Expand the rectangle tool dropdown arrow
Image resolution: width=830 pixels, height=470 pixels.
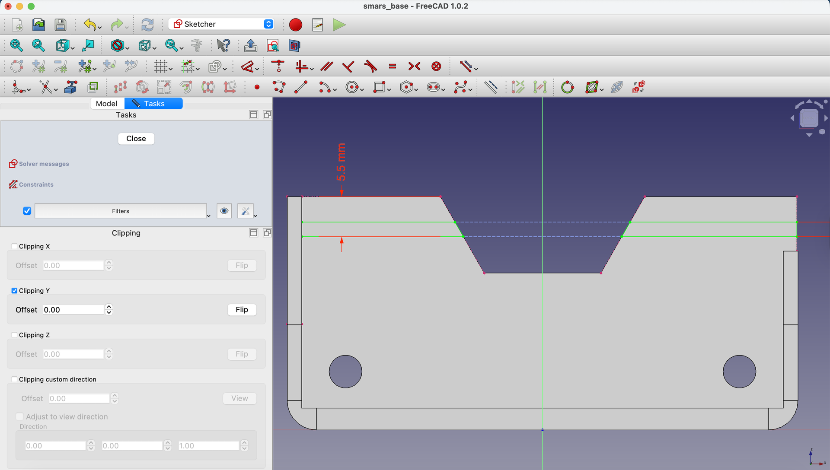point(389,90)
